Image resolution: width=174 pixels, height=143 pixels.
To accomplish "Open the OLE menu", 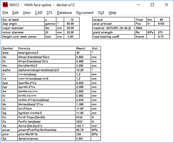I will (101, 13).
